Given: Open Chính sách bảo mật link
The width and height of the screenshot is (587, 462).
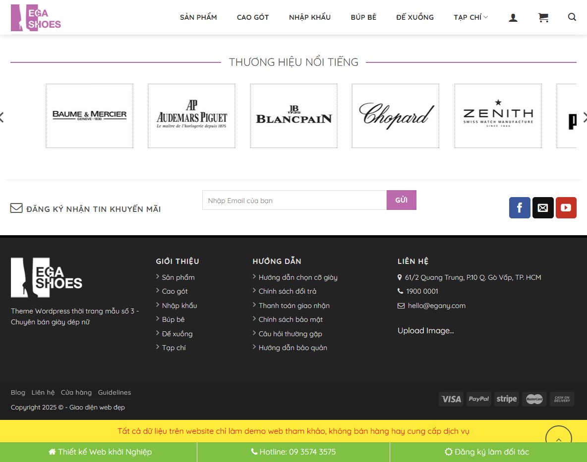Looking at the screenshot, I should [x=291, y=319].
